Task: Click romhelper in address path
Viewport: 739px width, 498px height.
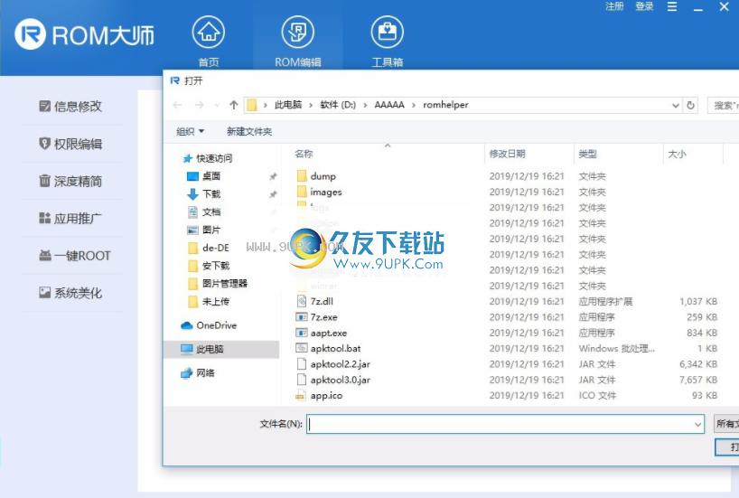Action: [445, 105]
